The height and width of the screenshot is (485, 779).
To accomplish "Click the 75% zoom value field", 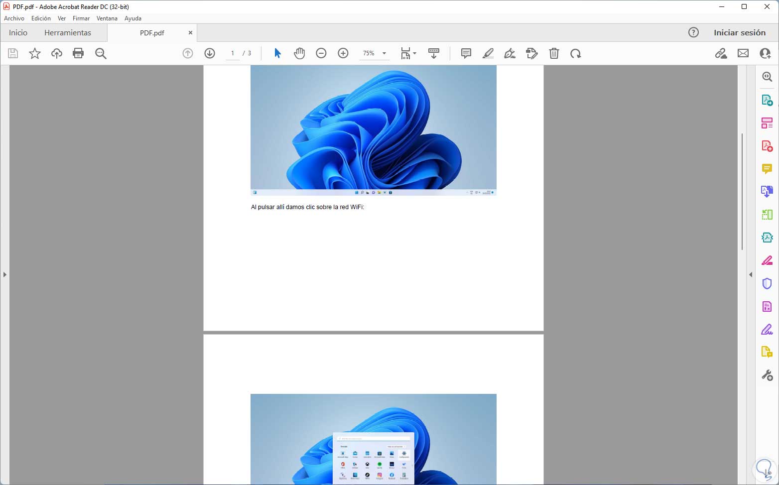I will pos(369,53).
